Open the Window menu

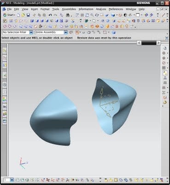pyautogui.click(x=131, y=9)
